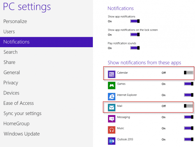Disable Music notifications switch
This screenshot has width=195, height=147.
pyautogui.click(x=189, y=128)
